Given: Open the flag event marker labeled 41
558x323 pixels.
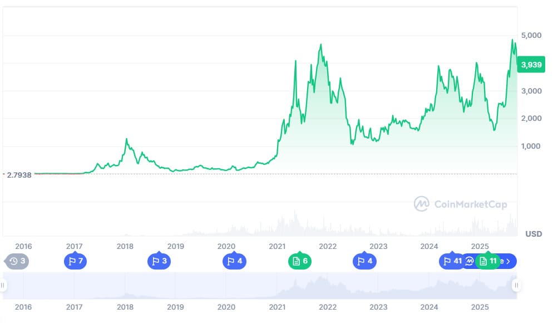Looking at the screenshot, I should (x=452, y=261).
